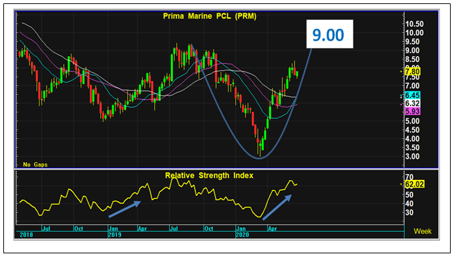Click the 40 level on RSI axis
This screenshot has width=454, height=258.
point(409,203)
